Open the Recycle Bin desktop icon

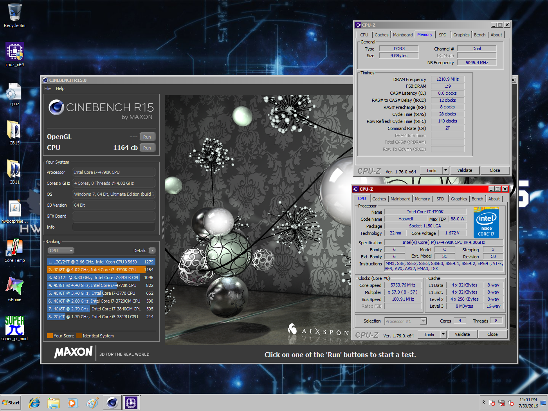coord(14,16)
